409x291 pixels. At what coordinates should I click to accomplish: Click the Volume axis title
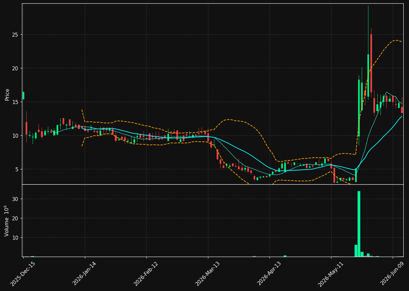coord(7,221)
